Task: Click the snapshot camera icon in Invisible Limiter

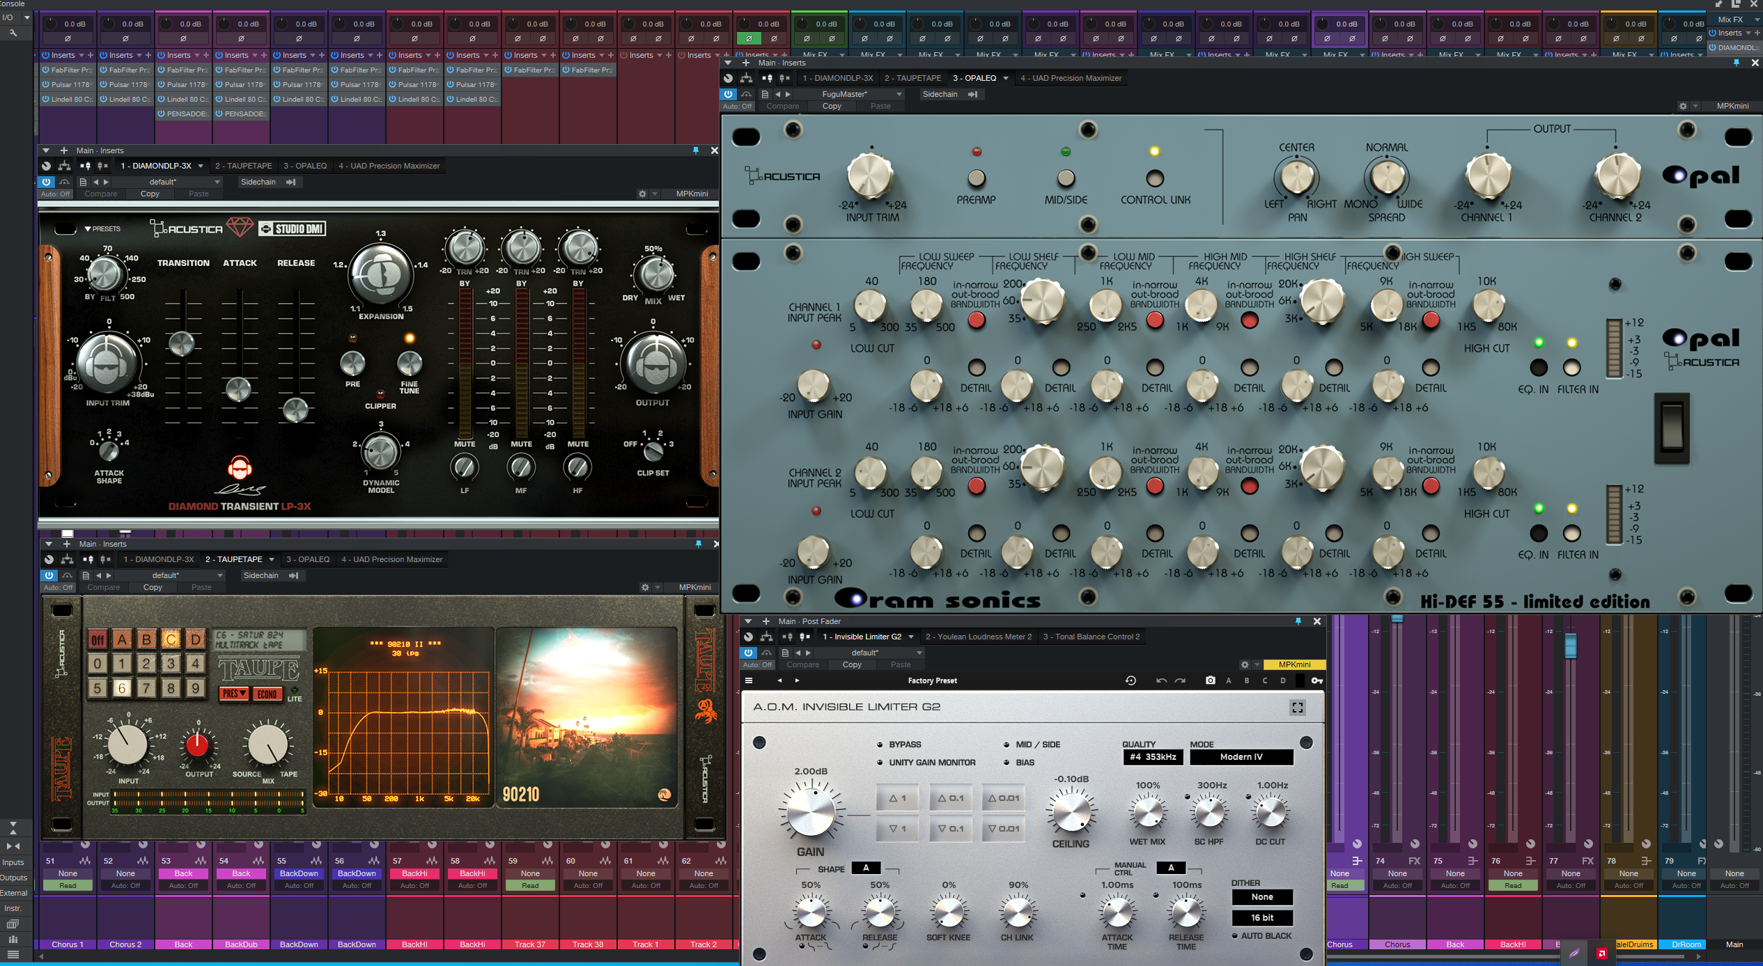Action: (x=1210, y=680)
